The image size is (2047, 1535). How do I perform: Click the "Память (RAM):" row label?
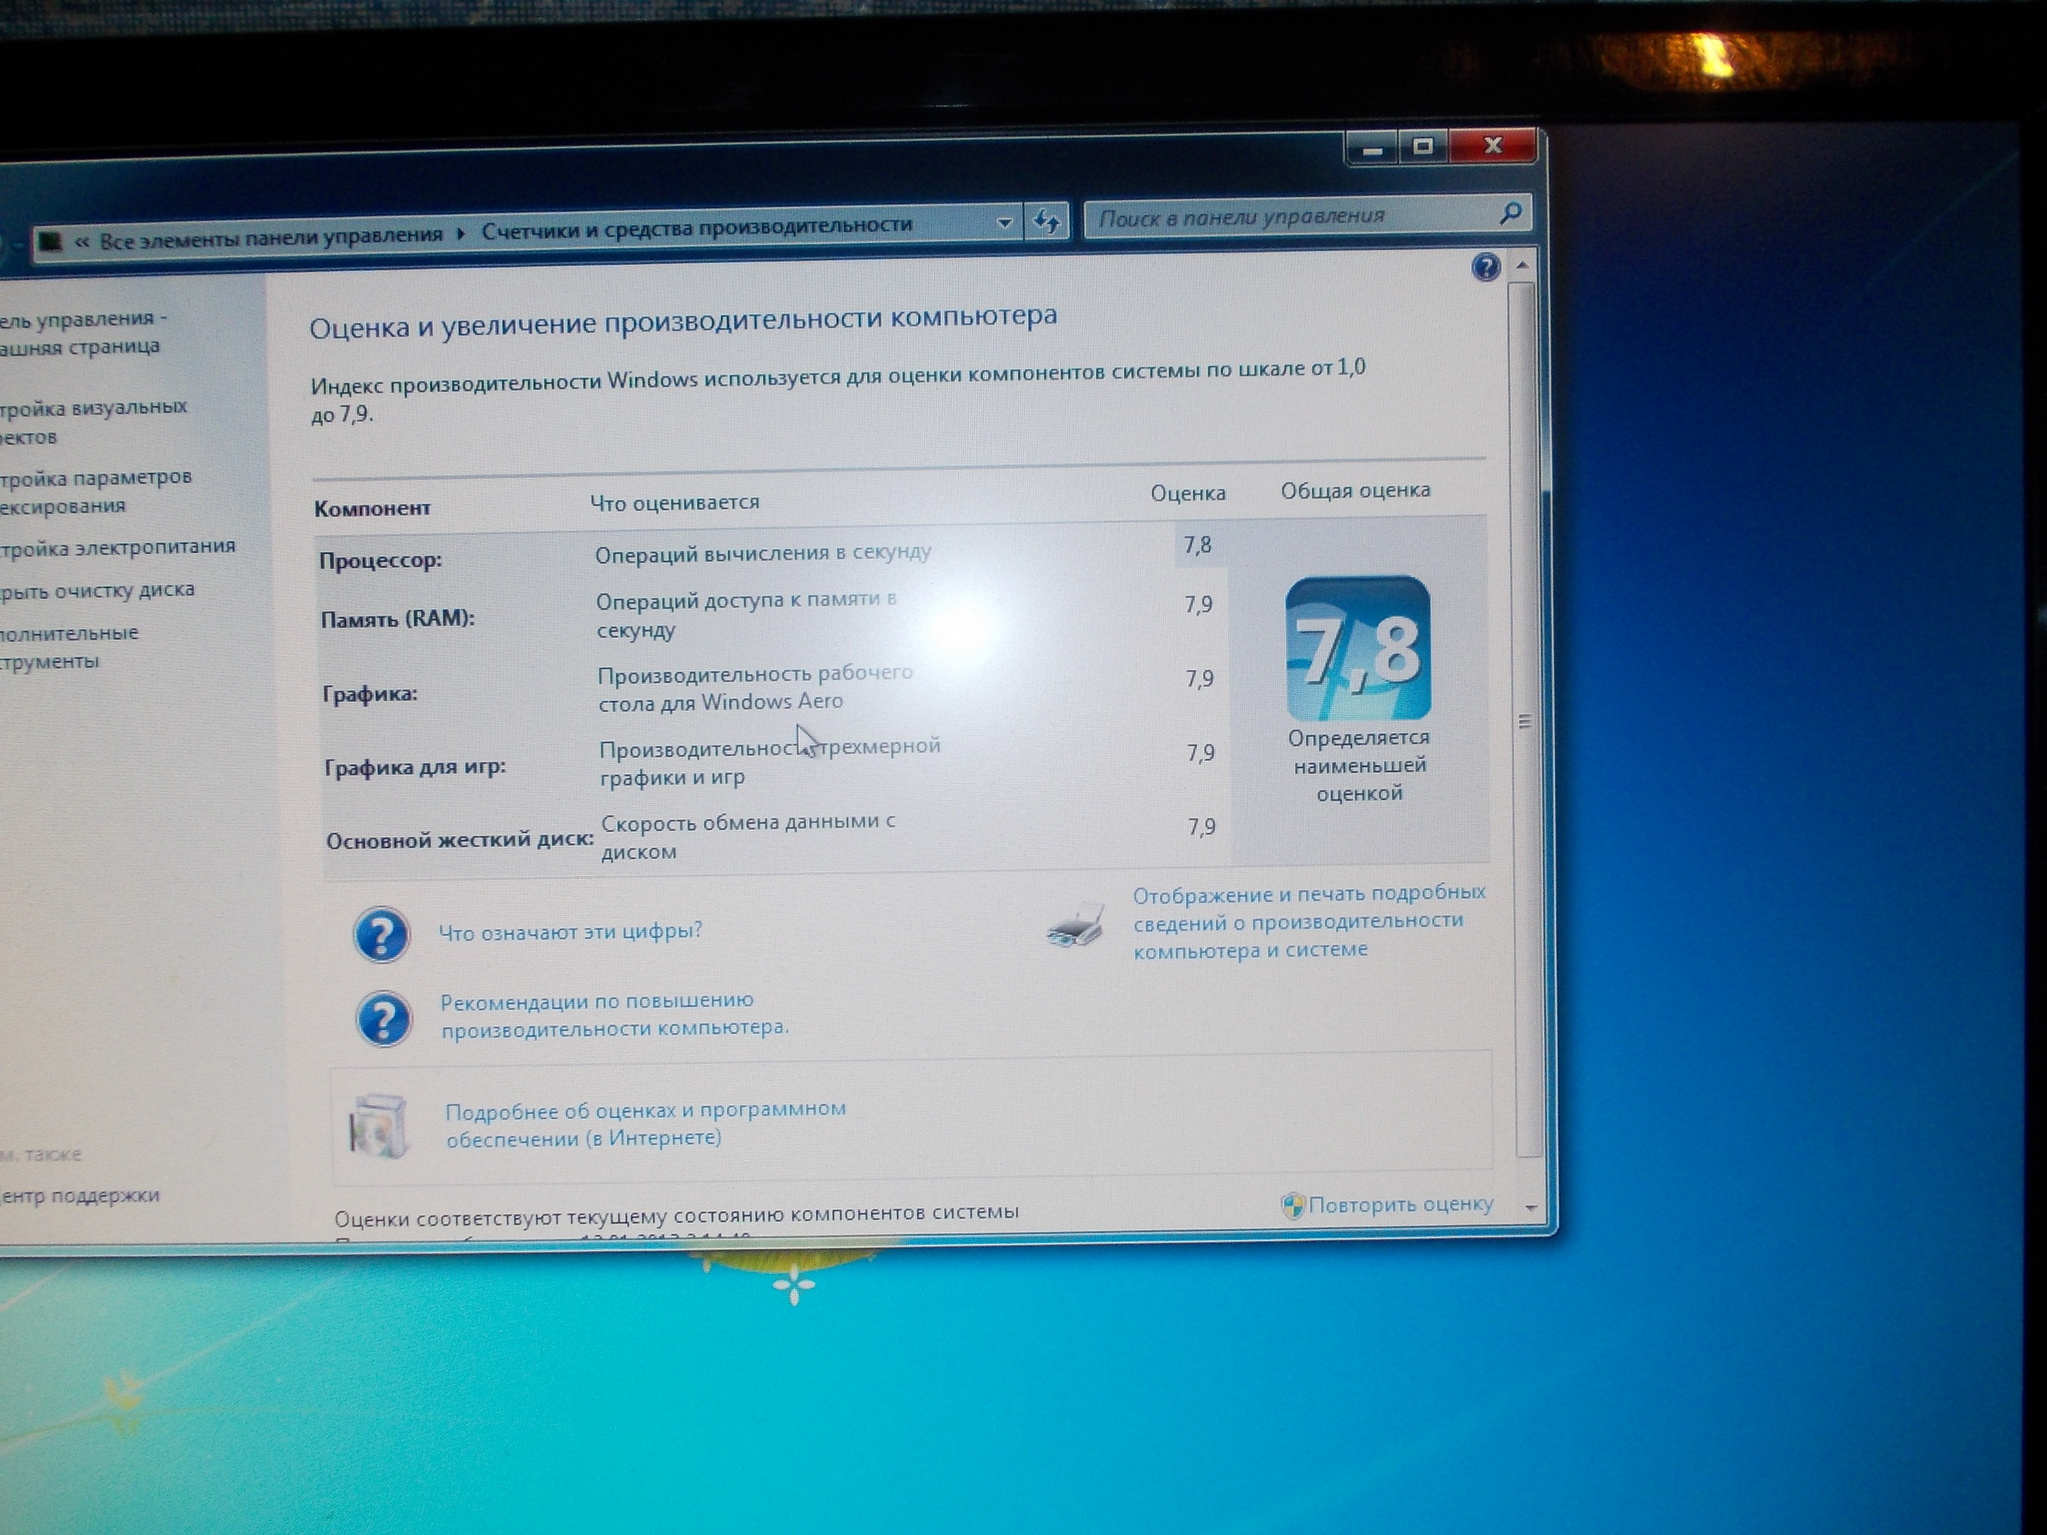398,619
